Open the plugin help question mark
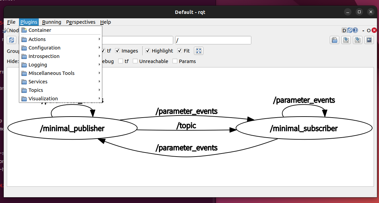 click(355, 31)
